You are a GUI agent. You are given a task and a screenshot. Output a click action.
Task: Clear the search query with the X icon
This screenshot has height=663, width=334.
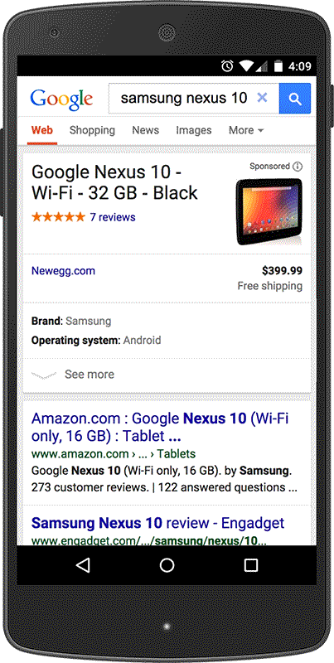[263, 98]
